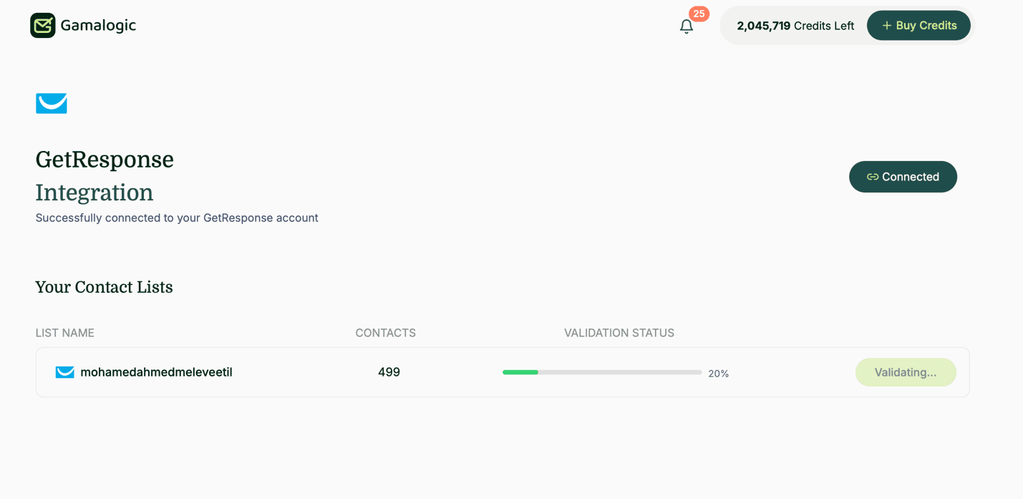Screen dimensions: 1023x499
Task: Select the CONTACTS count of 499
Action: (x=389, y=372)
